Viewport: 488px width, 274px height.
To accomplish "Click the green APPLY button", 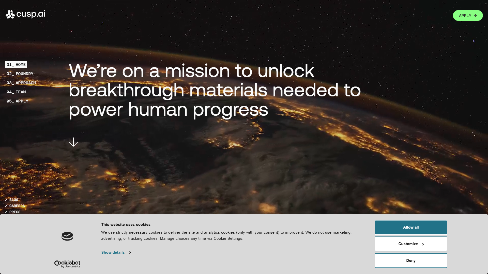I will coord(468,15).
